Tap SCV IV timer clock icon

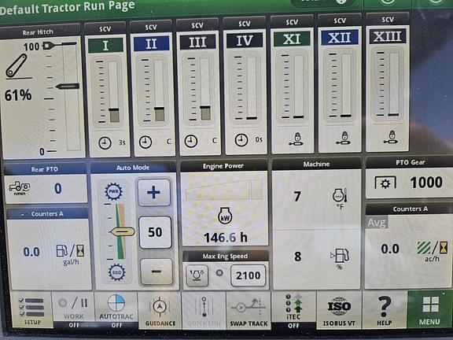(241, 140)
